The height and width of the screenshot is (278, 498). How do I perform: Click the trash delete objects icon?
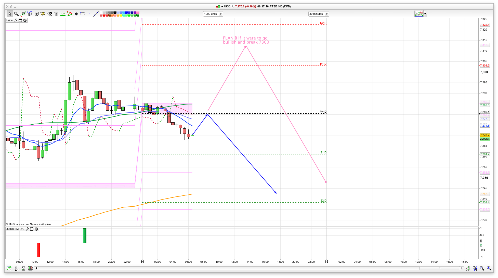[56, 14]
